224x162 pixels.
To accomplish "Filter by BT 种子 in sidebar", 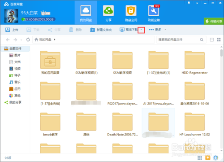I will [15, 75].
